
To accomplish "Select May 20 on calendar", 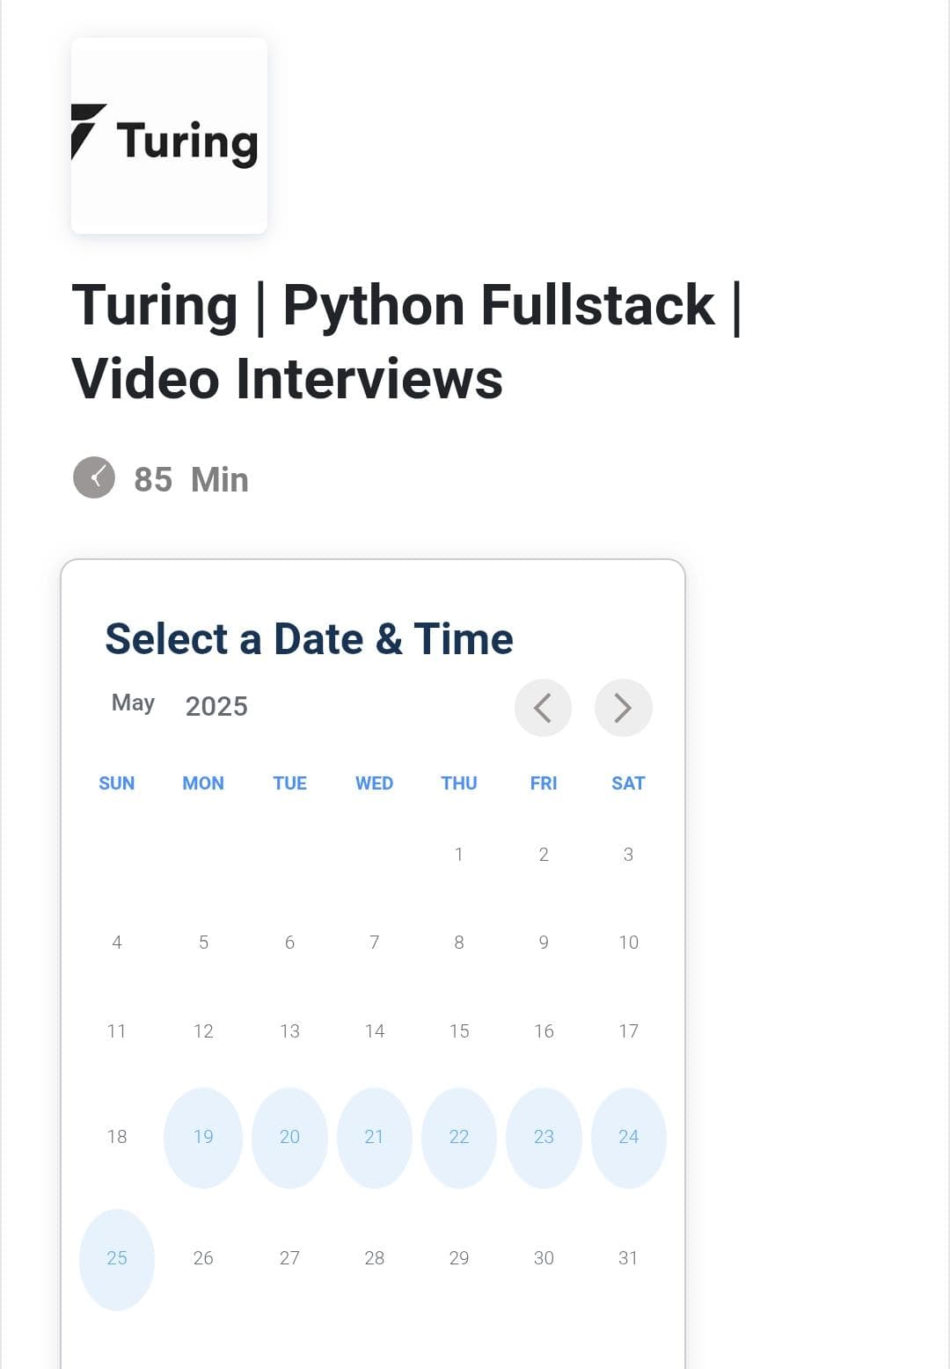I will click(x=289, y=1137).
